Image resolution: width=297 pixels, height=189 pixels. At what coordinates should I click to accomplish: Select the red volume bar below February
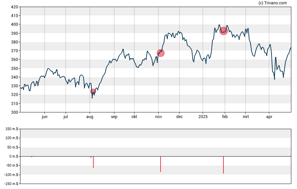point(223,165)
